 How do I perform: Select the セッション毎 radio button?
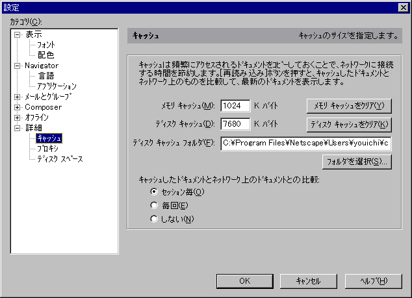(154, 192)
